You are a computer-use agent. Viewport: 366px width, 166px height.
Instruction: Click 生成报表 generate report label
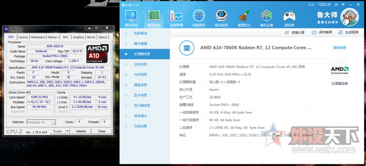pos(352,32)
